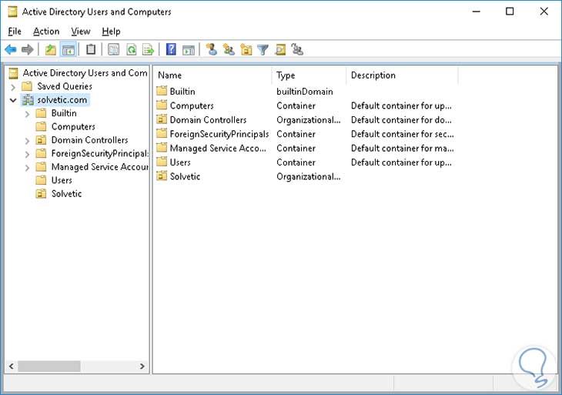The width and height of the screenshot is (562, 395).
Task: Click the Export List toolbar icon
Action: click(x=148, y=50)
